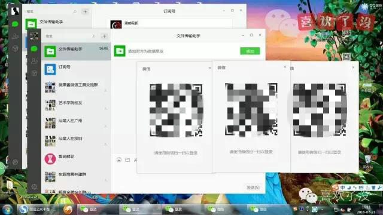Switch to last 微信 taskbar item
Image resolution: width=383 pixels, height=215 pixels.
pos(268,209)
